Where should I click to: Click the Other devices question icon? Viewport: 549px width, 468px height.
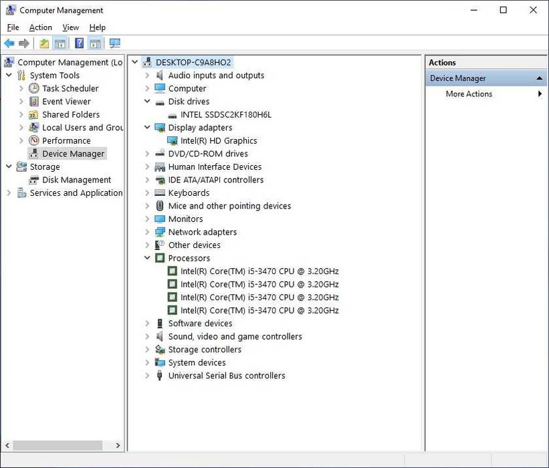(160, 245)
